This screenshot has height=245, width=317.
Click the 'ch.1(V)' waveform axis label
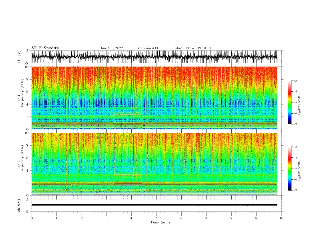point(19,57)
